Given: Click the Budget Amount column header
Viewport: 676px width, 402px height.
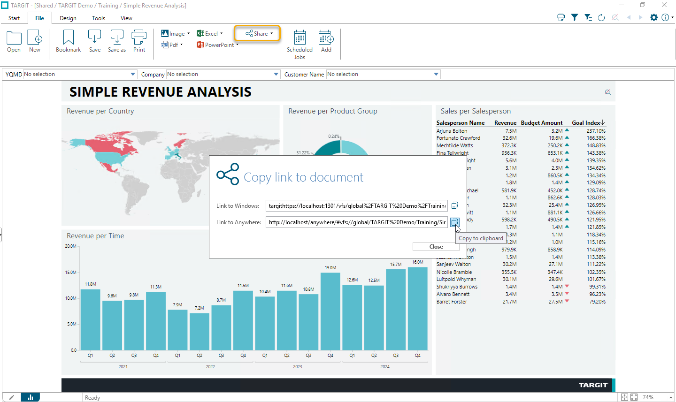Looking at the screenshot, I should point(541,123).
